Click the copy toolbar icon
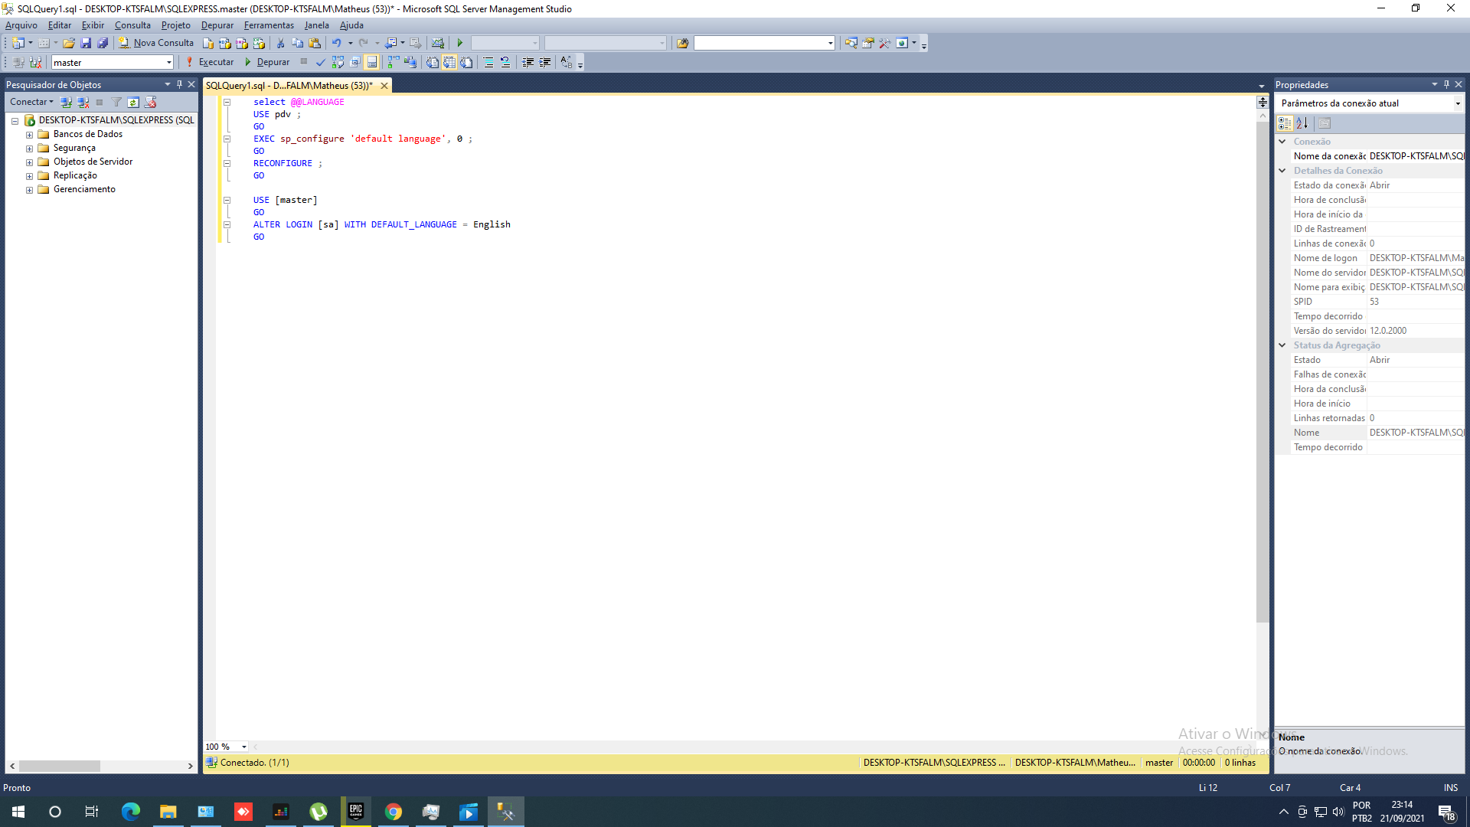The height and width of the screenshot is (827, 1470). [298, 43]
